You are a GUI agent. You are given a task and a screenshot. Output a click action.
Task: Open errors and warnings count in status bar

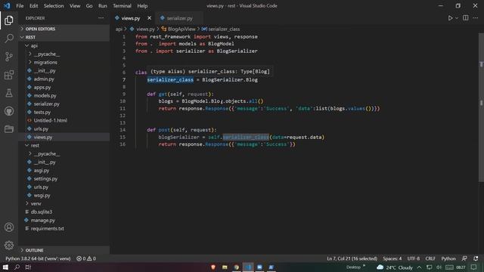(x=86, y=258)
